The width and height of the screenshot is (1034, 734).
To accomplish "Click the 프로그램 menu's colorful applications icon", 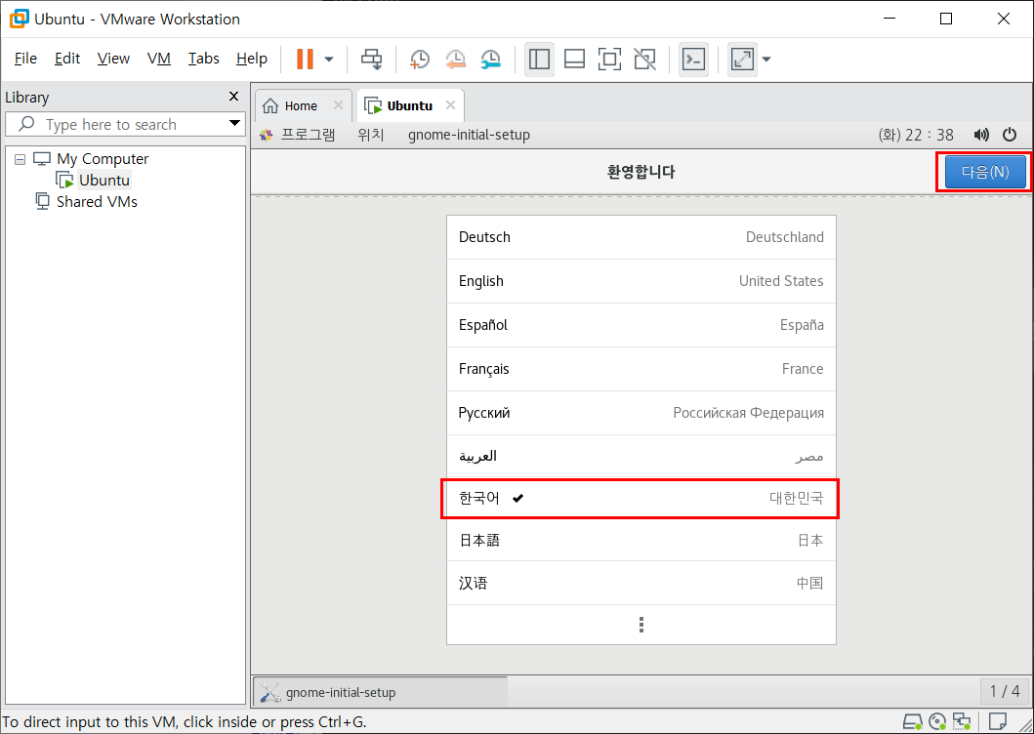I will (267, 136).
